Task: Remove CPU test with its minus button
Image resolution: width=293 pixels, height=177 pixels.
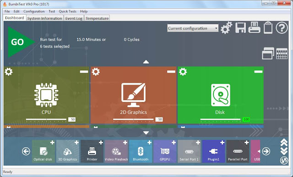Action: tap(84, 71)
